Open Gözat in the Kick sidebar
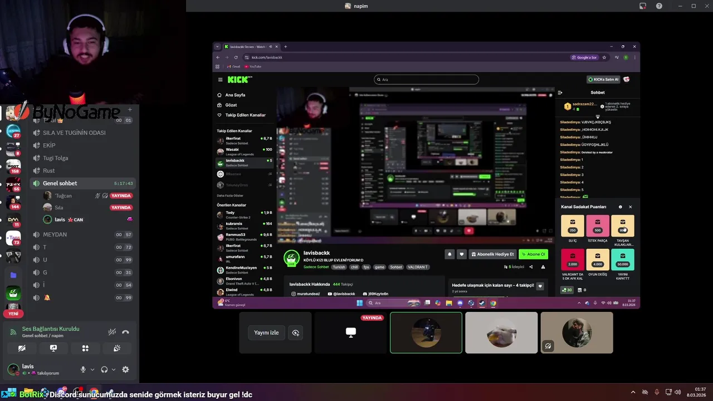This screenshot has height=401, width=713. (x=231, y=105)
